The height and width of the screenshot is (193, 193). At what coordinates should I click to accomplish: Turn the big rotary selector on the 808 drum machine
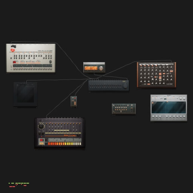[x=41, y=126]
